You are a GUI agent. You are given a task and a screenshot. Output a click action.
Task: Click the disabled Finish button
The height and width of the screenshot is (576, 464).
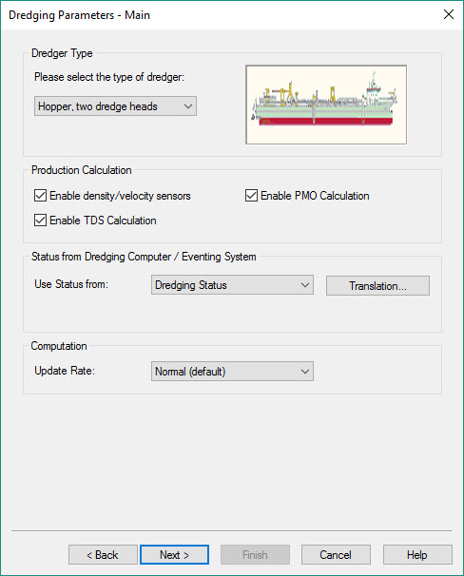(x=256, y=555)
